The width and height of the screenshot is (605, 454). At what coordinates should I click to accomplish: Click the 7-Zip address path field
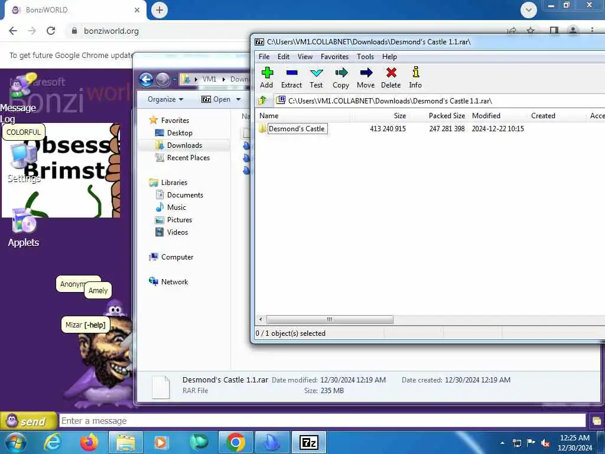[x=440, y=100]
